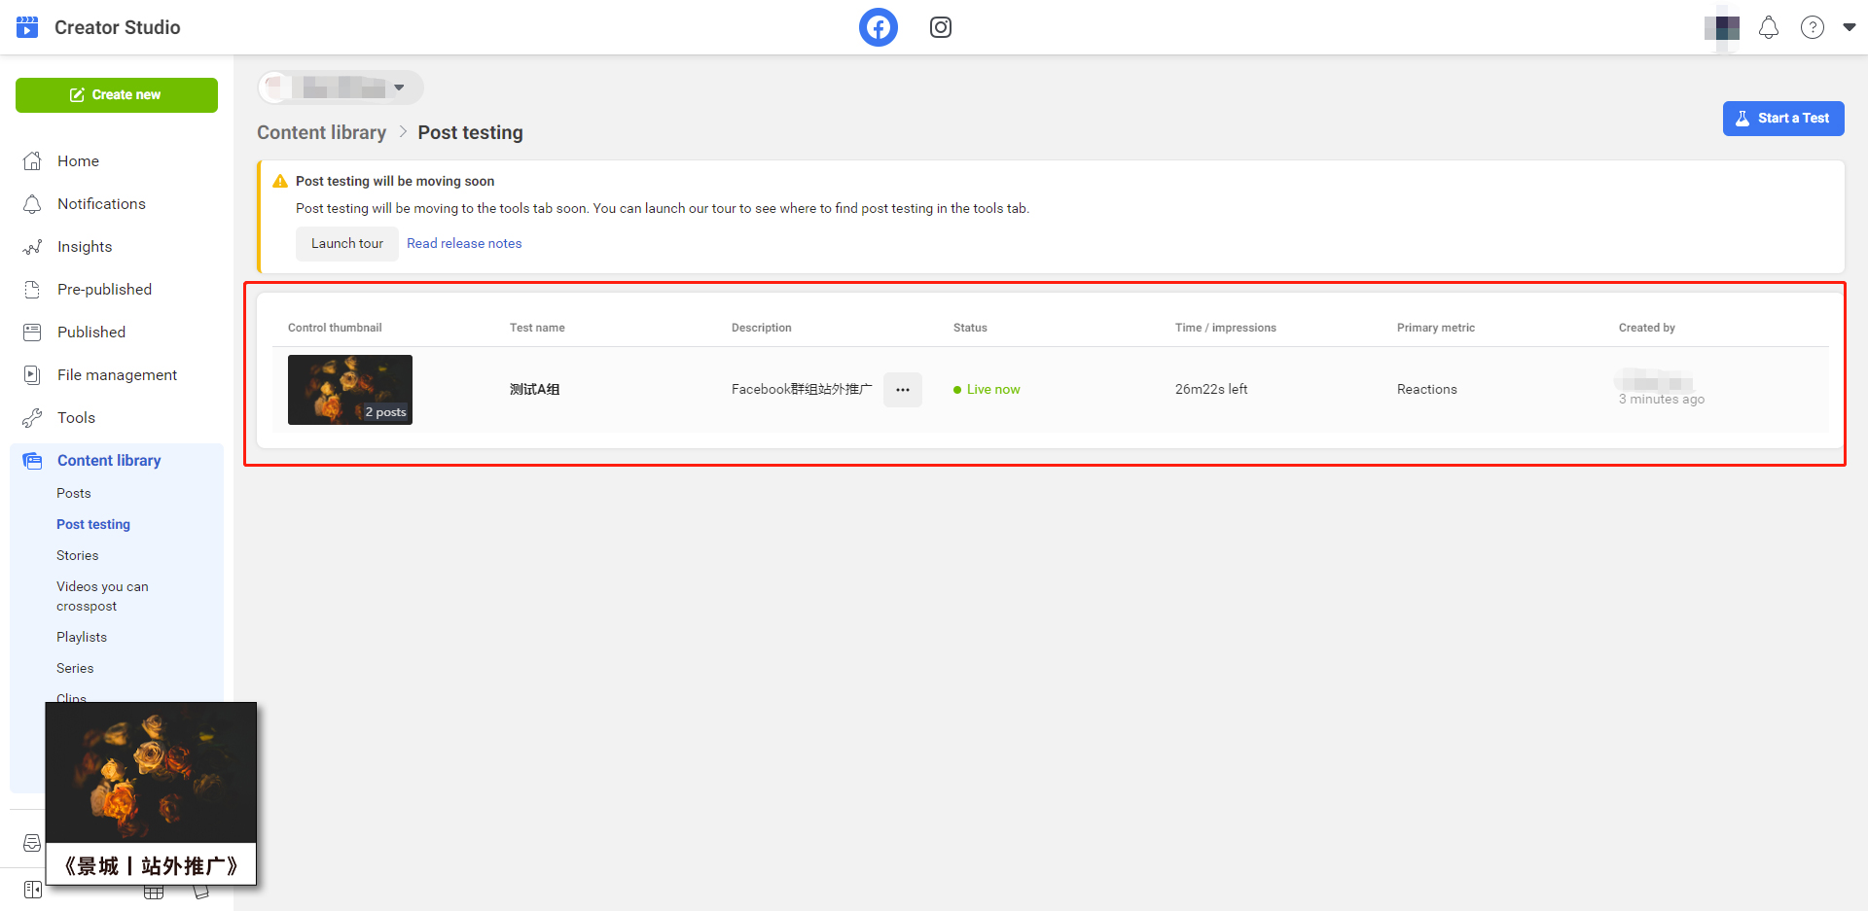Viewport: 1868px width, 911px height.
Task: Open the notifications bell in header
Action: 1768,27
